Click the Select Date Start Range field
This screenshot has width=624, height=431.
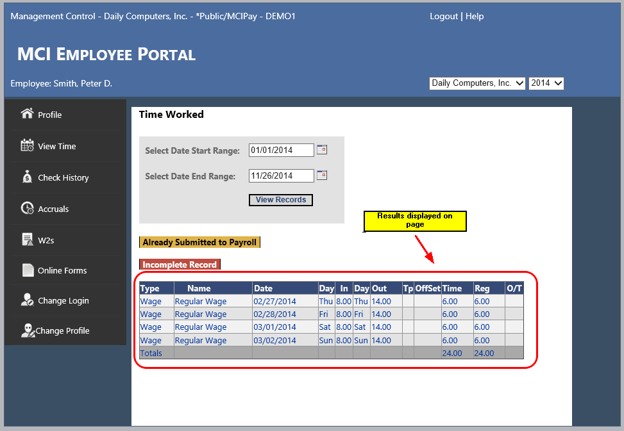coord(281,150)
